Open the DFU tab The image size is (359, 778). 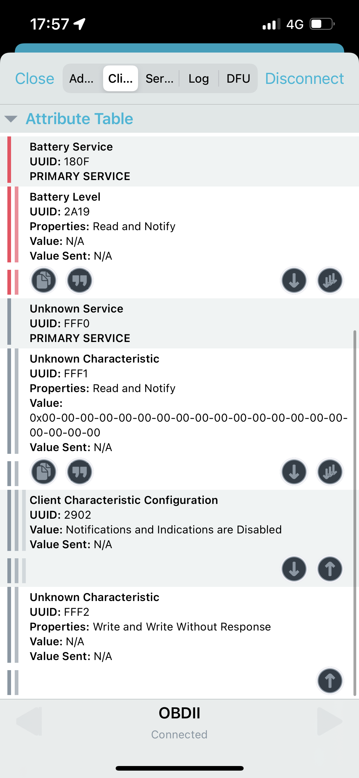coord(238,78)
